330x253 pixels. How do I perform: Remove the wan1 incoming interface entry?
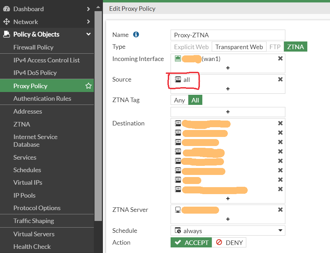pos(280,59)
